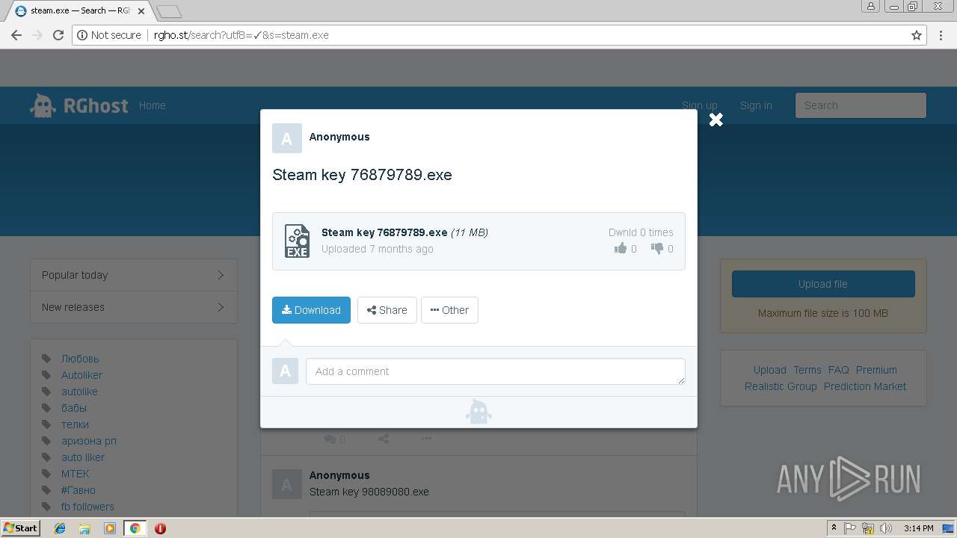This screenshot has height=538, width=957.
Task: Click the taskbar clock 3:14 PM
Action: click(918, 528)
